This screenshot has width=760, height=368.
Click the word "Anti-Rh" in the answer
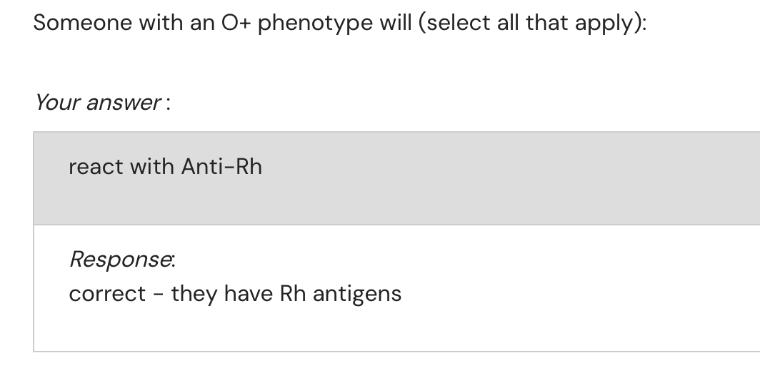[x=221, y=167]
